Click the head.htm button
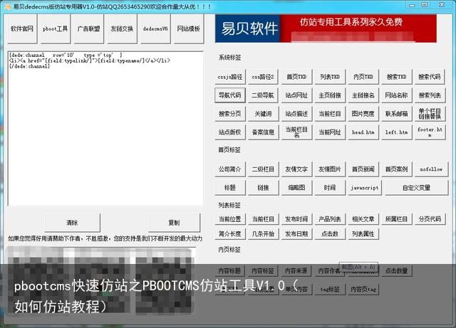The height and width of the screenshot is (328, 456). (363, 132)
